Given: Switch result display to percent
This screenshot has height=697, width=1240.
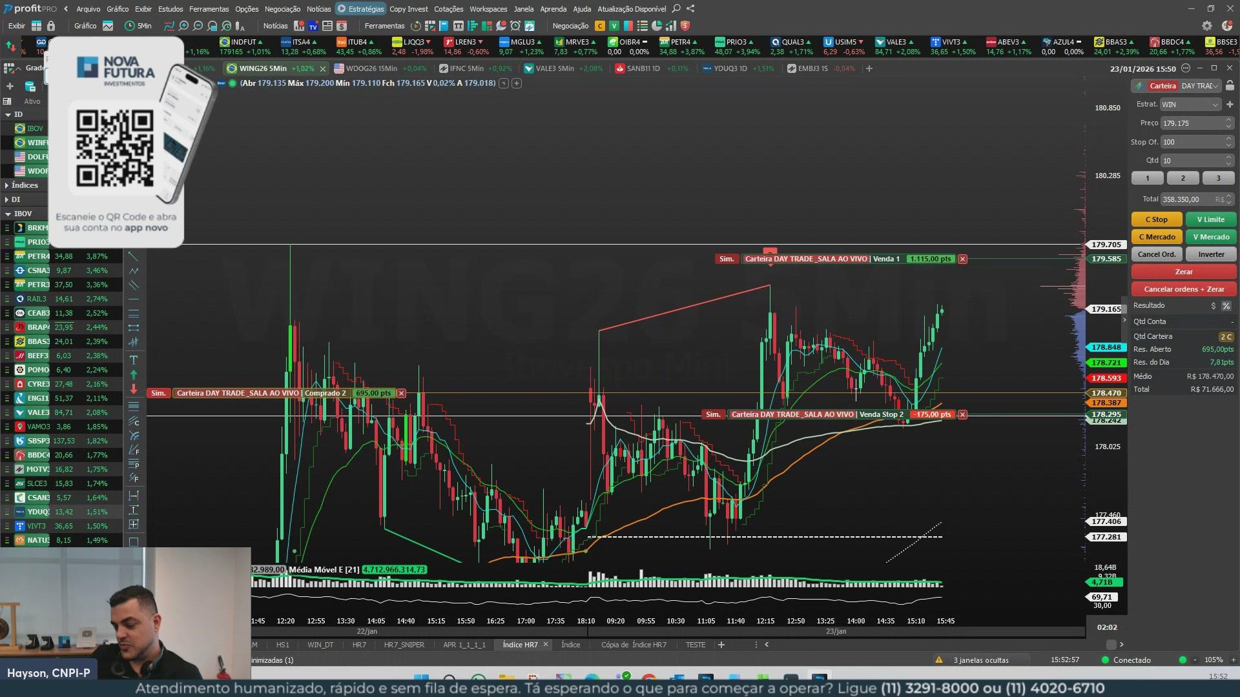Looking at the screenshot, I should point(1226,305).
